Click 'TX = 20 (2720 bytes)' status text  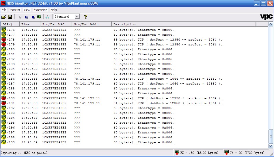(247, 153)
